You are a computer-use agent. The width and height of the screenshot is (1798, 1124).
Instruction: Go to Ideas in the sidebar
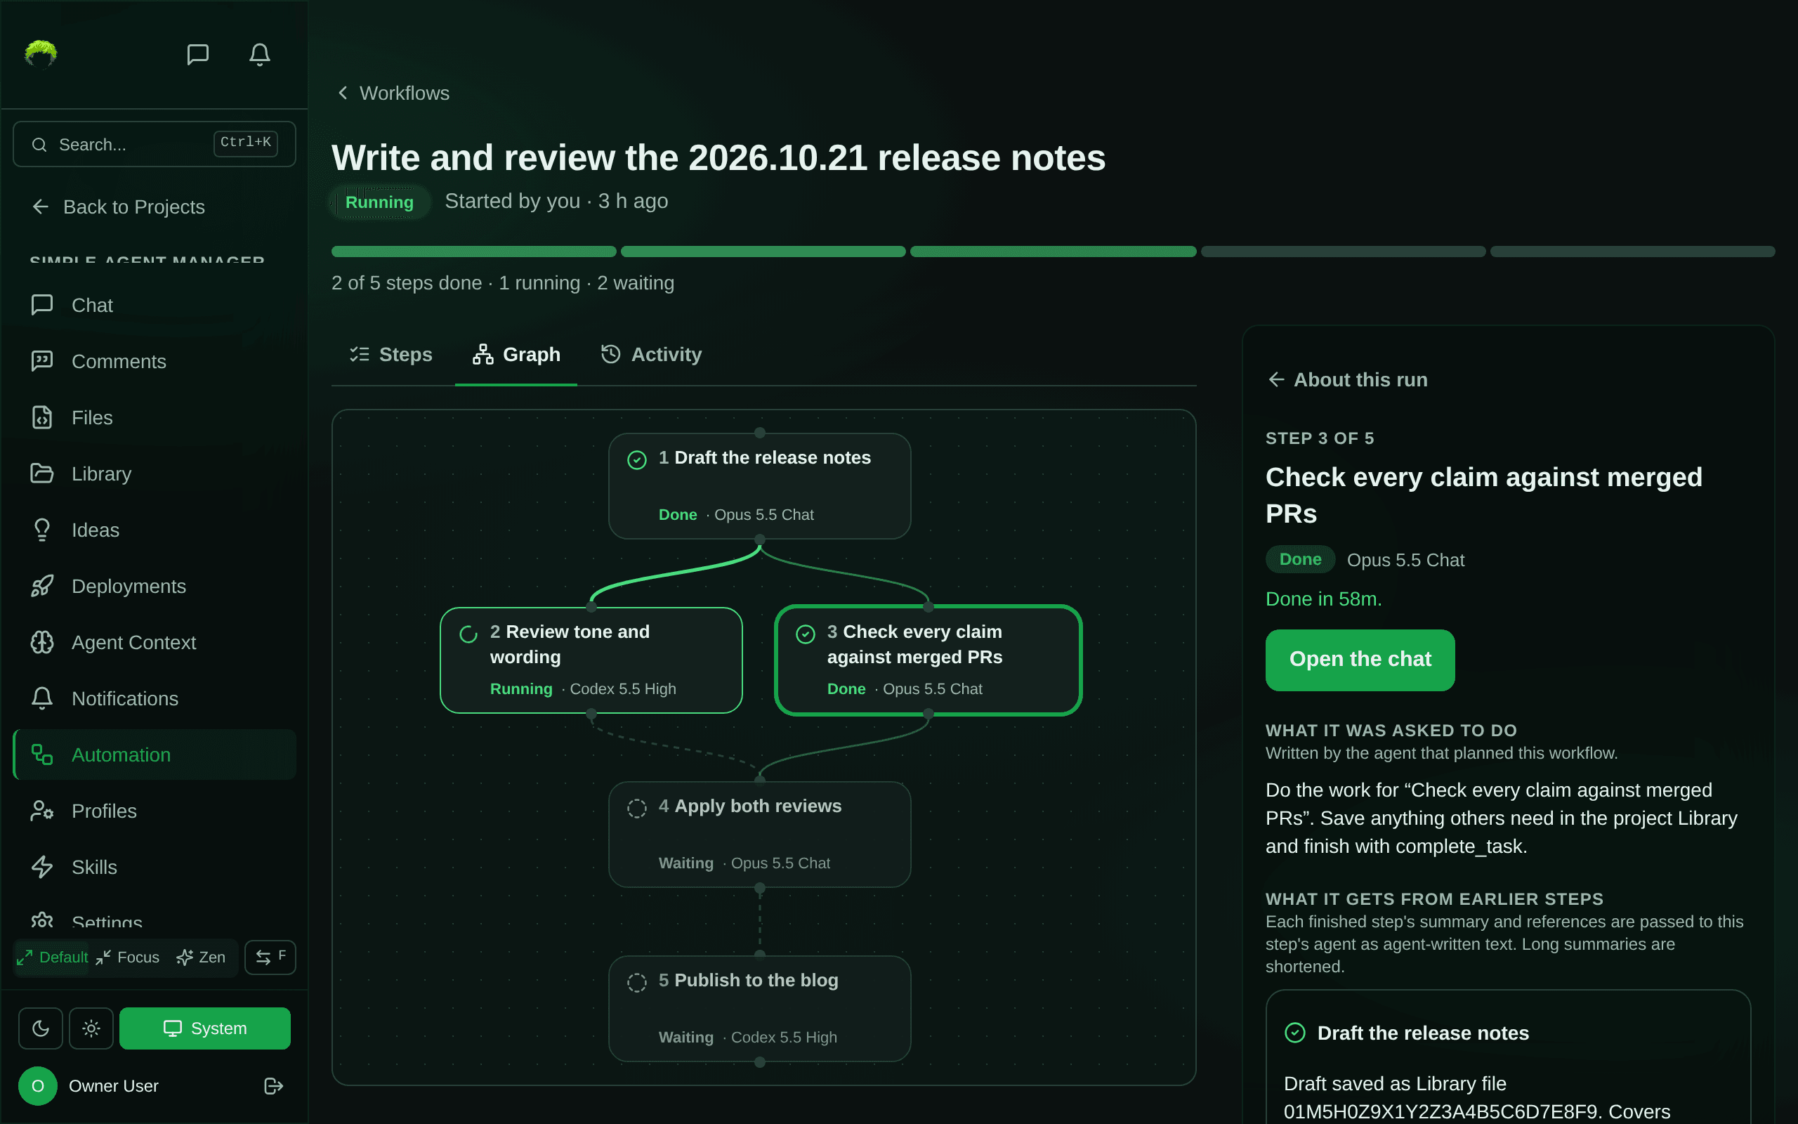pyautogui.click(x=155, y=530)
